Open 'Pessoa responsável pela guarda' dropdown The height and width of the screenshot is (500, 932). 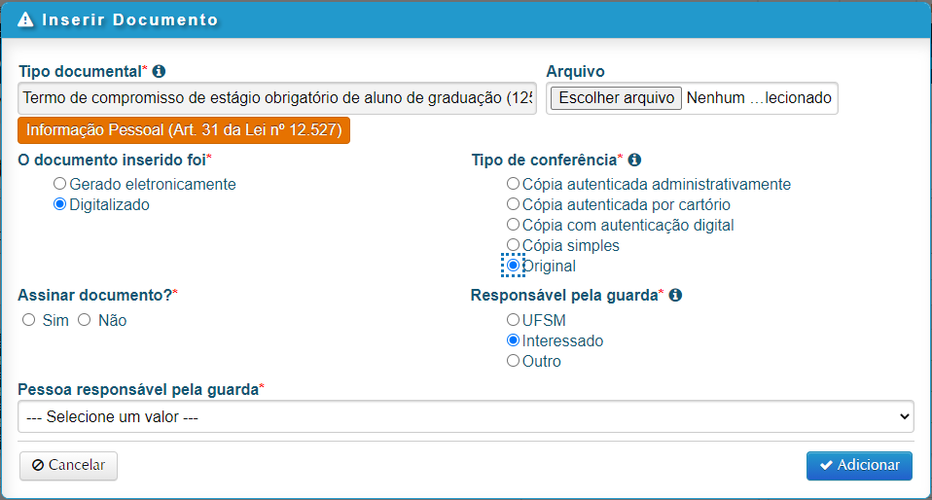pyautogui.click(x=466, y=417)
